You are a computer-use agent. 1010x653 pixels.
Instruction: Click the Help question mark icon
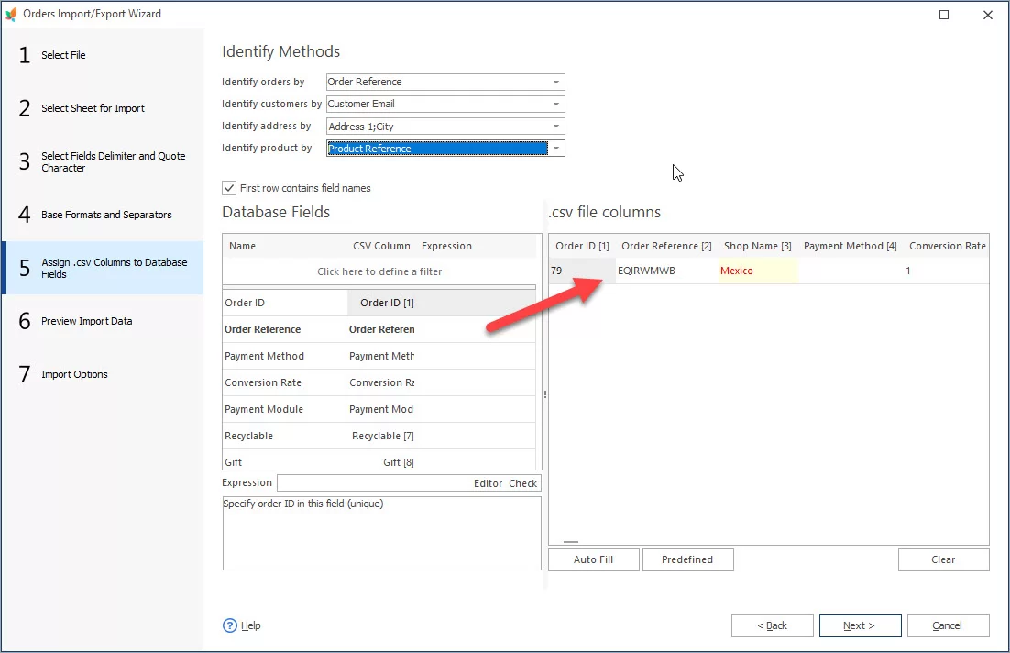pos(230,625)
